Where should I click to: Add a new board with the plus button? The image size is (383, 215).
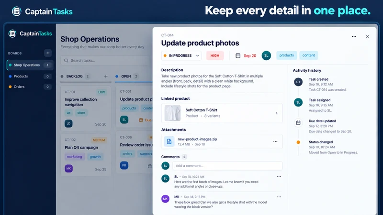point(48,53)
